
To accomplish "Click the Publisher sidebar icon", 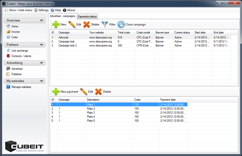I will tap(8, 74).
